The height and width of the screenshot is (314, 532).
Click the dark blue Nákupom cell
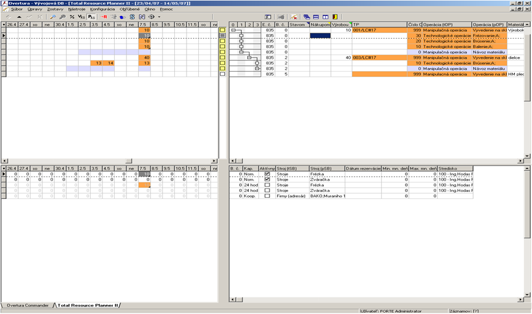[x=320, y=36]
